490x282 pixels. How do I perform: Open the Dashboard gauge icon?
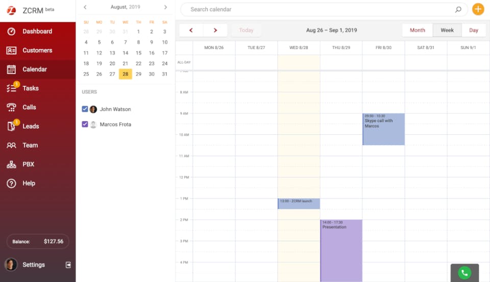(x=11, y=32)
